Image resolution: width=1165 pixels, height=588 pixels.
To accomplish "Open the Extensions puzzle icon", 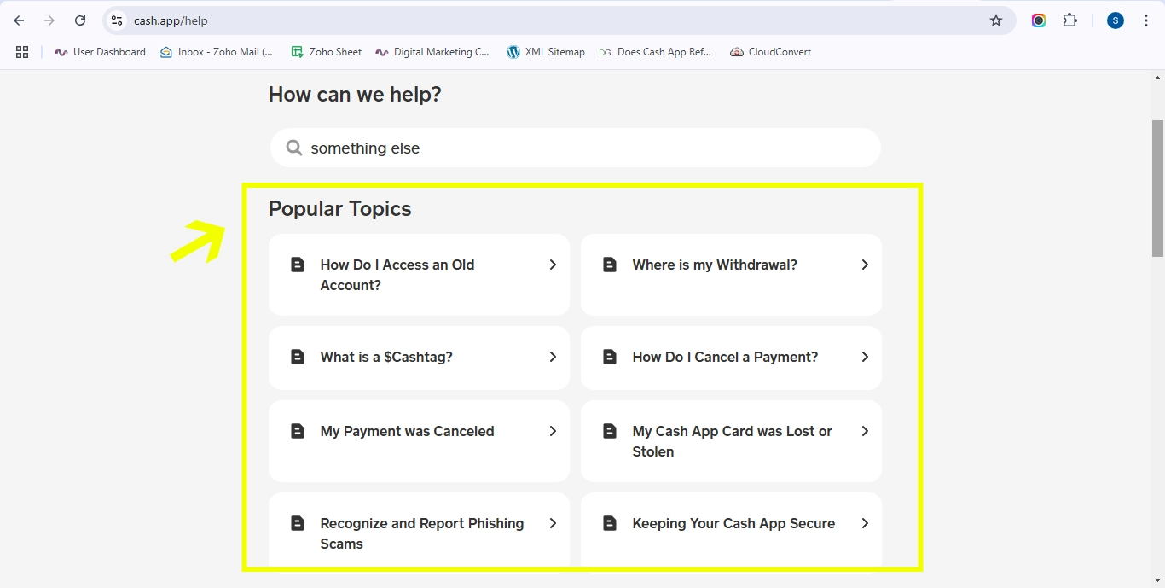I will pyautogui.click(x=1069, y=20).
